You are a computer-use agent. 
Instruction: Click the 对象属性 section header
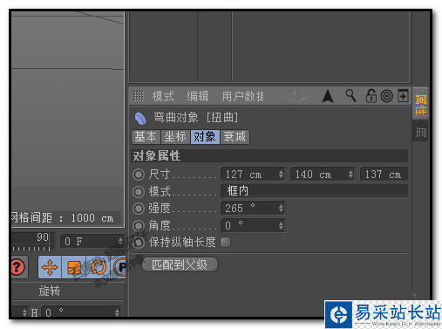coord(269,156)
